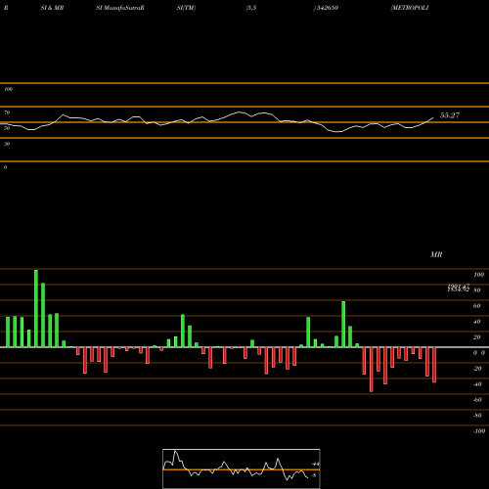The height and width of the screenshot is (489, 489).
Task: Select the longest red bar in MR histogram
Action: (372, 370)
